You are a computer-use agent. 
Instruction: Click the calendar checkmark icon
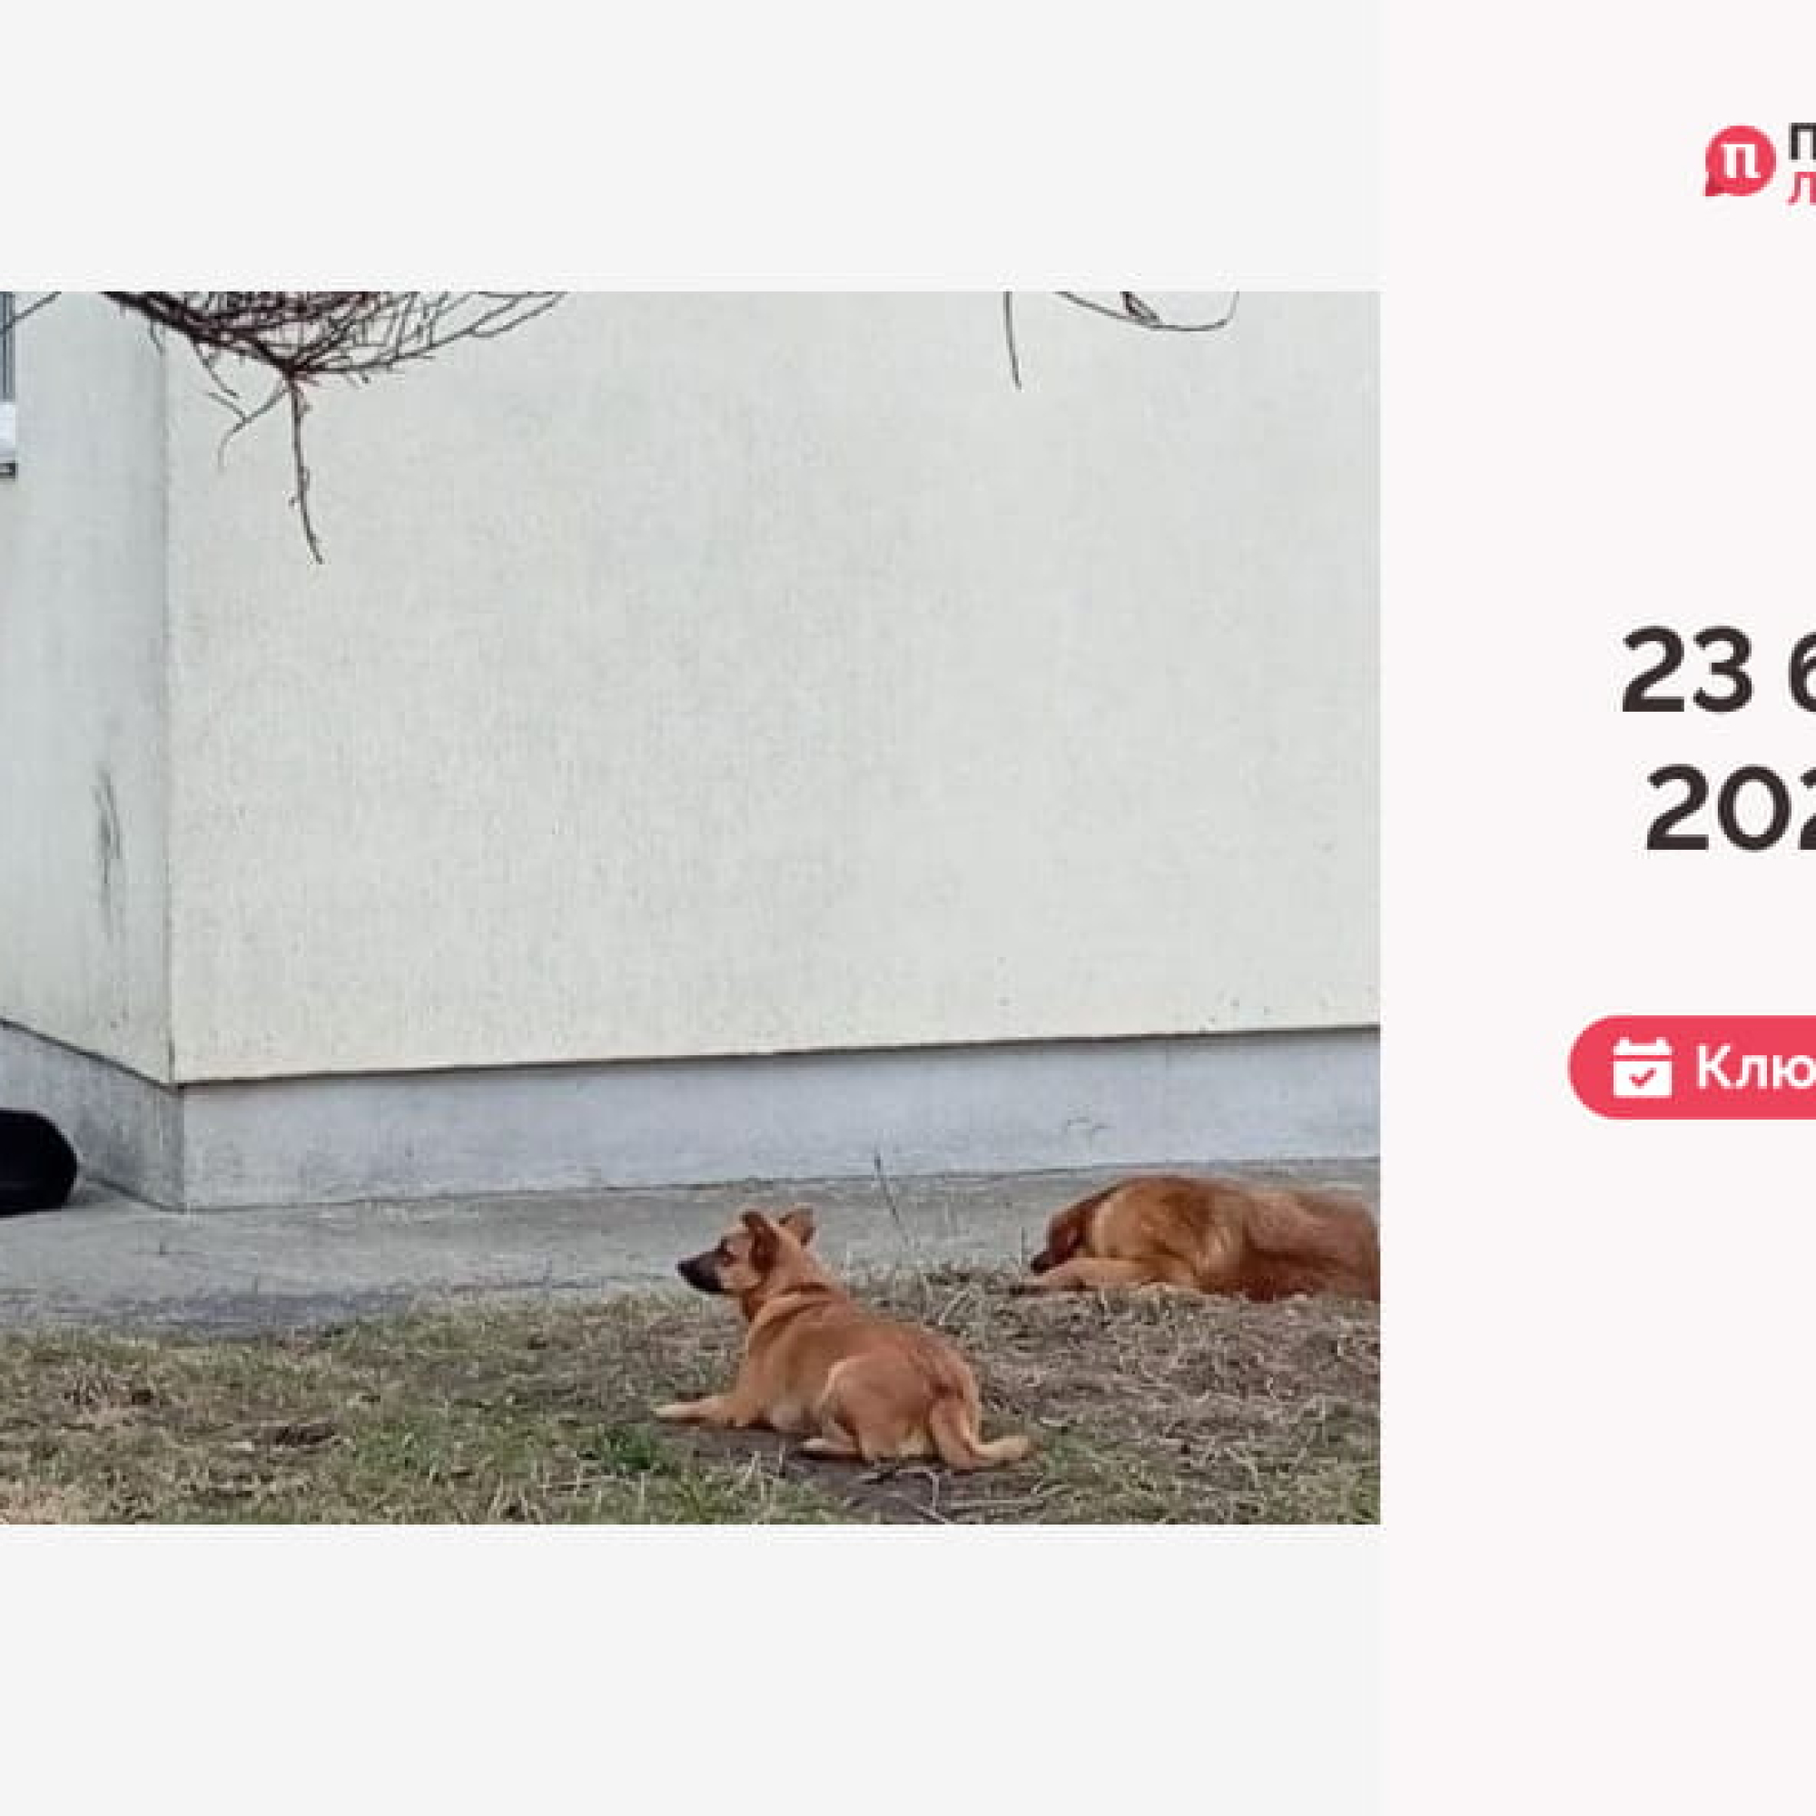[x=1642, y=1067]
